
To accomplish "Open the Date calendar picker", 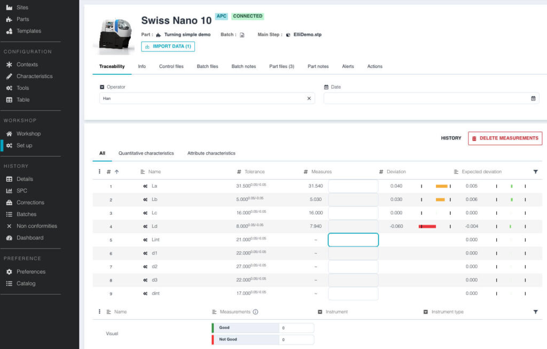I will coord(533,98).
